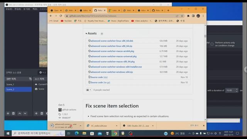The height and width of the screenshot is (139, 247).
Task: Remove selected scene in OBS
Action: (14, 113)
